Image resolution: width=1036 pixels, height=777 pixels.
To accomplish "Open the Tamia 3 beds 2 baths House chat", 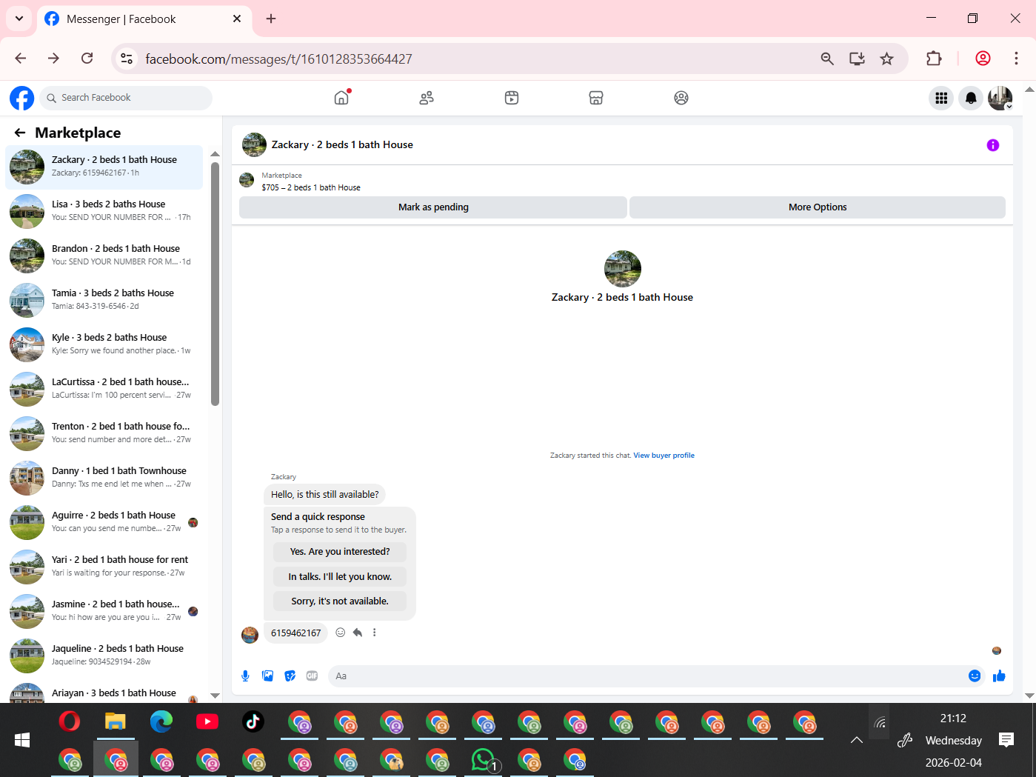I will tap(104, 300).
